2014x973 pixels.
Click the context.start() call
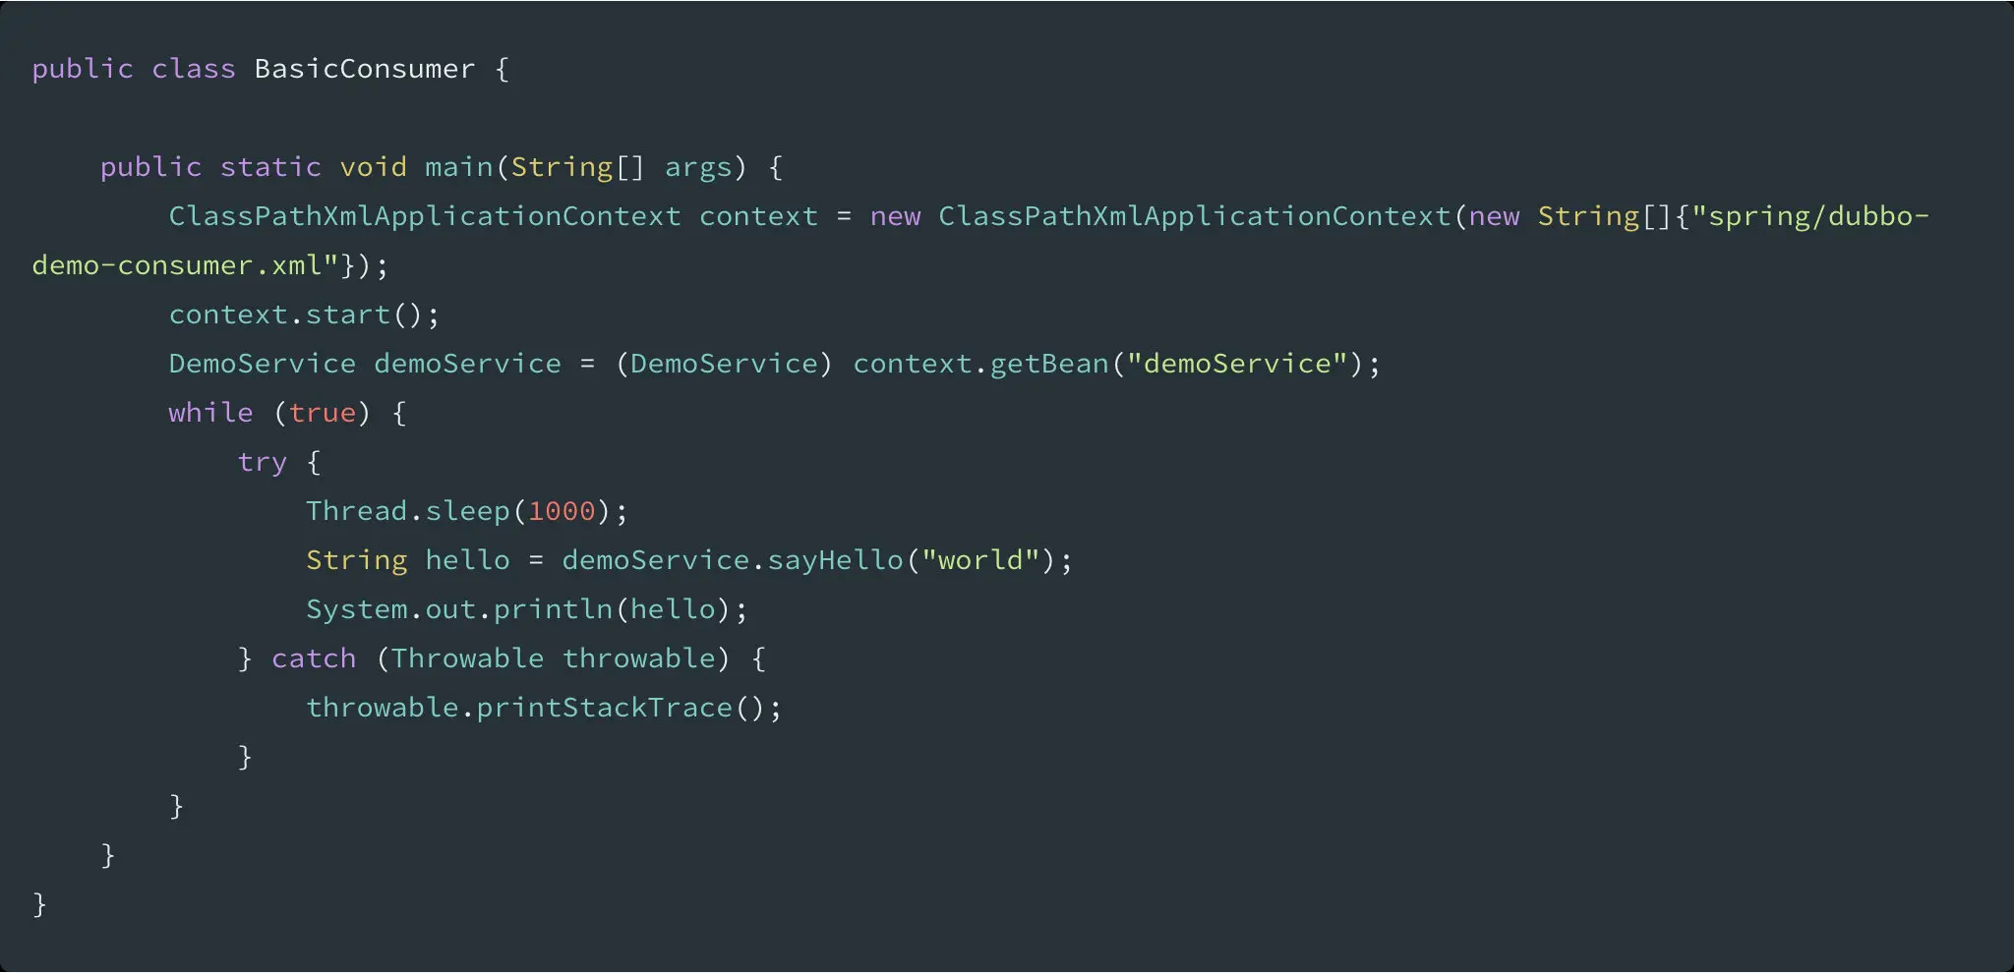coord(303,315)
